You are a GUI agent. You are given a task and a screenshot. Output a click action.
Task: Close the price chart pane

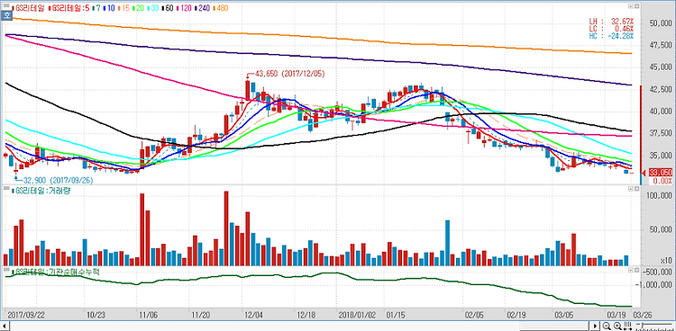[x=636, y=6]
